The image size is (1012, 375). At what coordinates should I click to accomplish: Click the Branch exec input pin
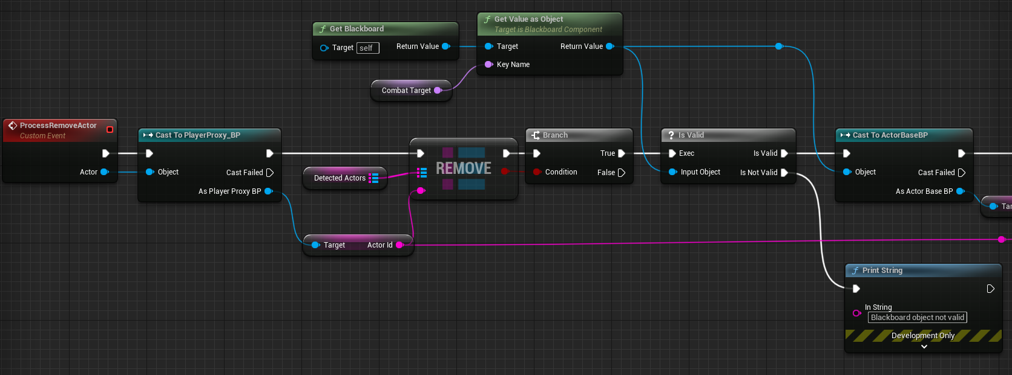point(537,153)
